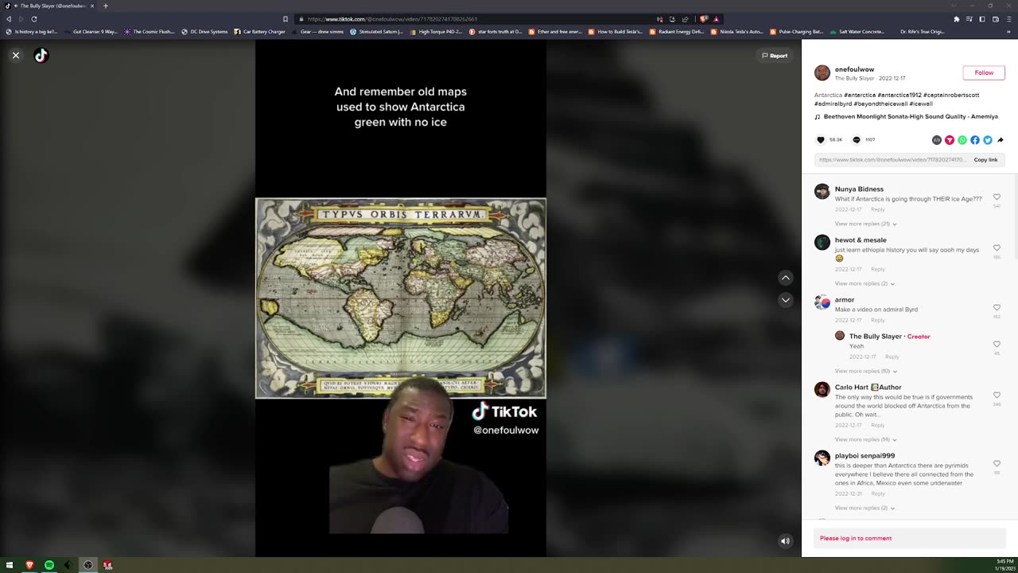Like Carlo Hart comment
This screenshot has width=1018, height=573.
pyautogui.click(x=997, y=396)
